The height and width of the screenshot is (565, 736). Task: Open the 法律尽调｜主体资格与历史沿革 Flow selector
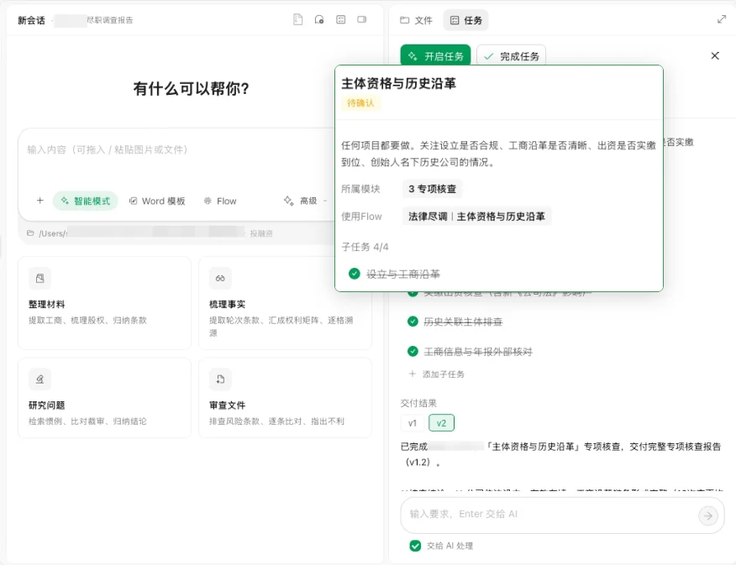tap(476, 216)
